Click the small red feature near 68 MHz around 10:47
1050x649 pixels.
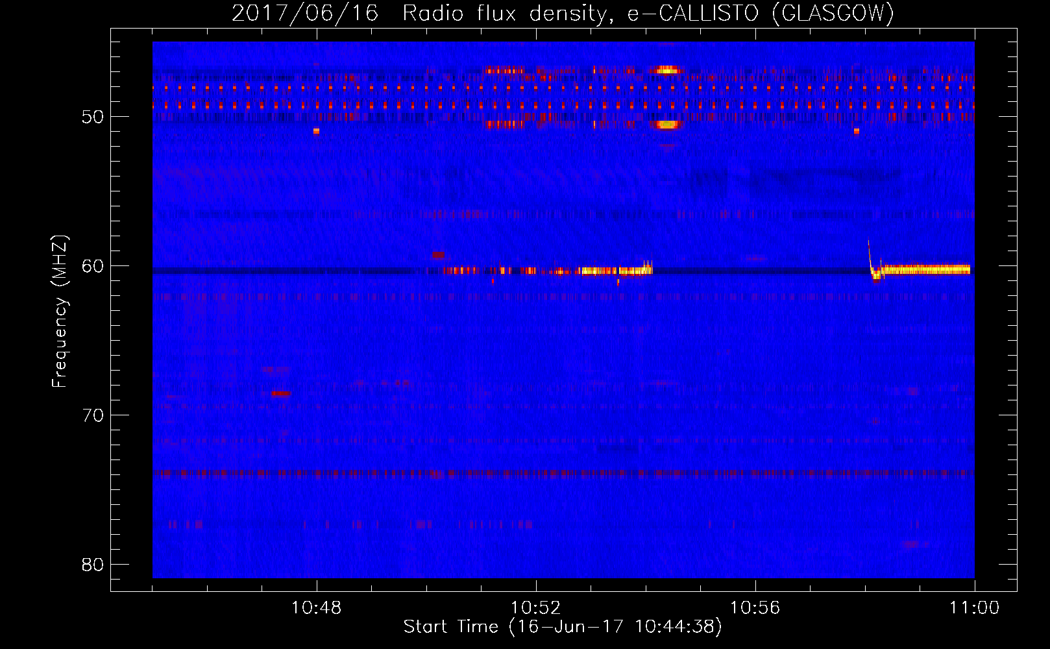281,394
